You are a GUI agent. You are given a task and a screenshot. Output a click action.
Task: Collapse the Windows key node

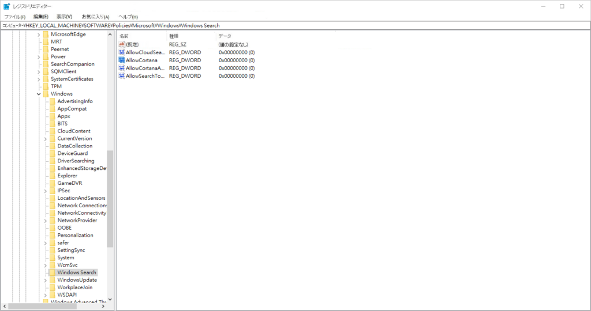pyautogui.click(x=39, y=94)
